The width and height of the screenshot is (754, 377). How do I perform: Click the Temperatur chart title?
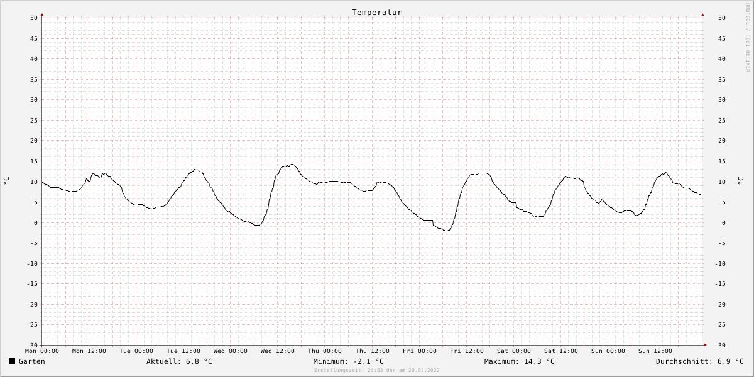377,13
